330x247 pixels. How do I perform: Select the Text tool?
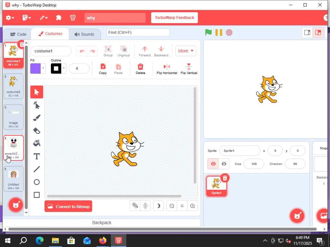click(x=37, y=156)
